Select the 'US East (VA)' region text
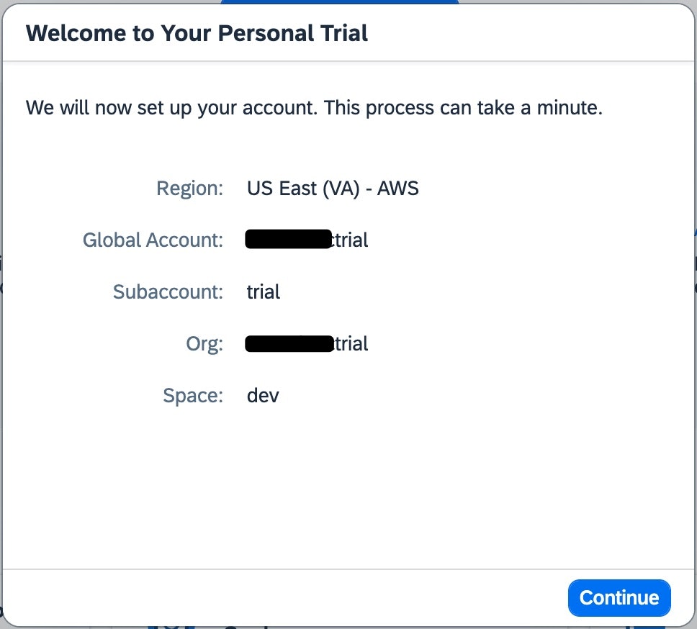Screen dimensions: 697x629 (300, 189)
